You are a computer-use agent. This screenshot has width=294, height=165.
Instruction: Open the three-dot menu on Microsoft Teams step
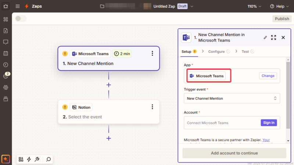point(152,54)
